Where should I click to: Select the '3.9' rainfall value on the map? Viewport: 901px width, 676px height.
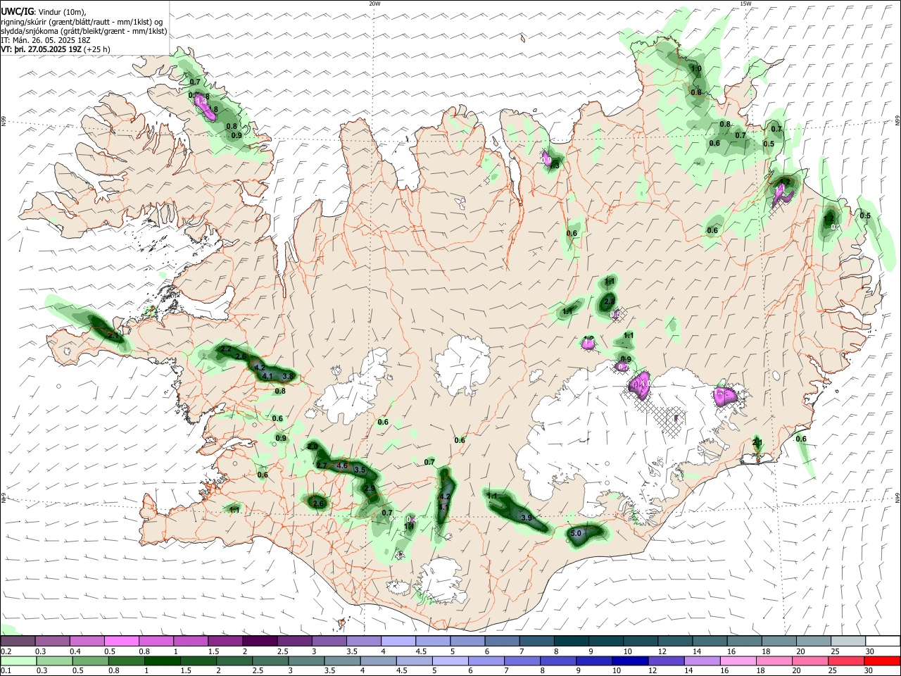coord(526,518)
